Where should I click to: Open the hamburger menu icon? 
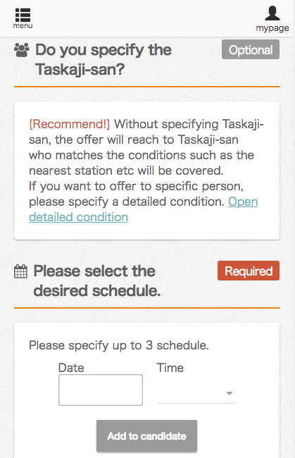click(23, 15)
